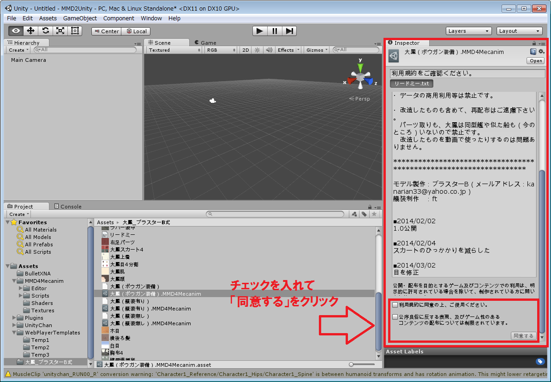The image size is (551, 382).
Task: Select the Main Camera icon in scene
Action: 213,101
